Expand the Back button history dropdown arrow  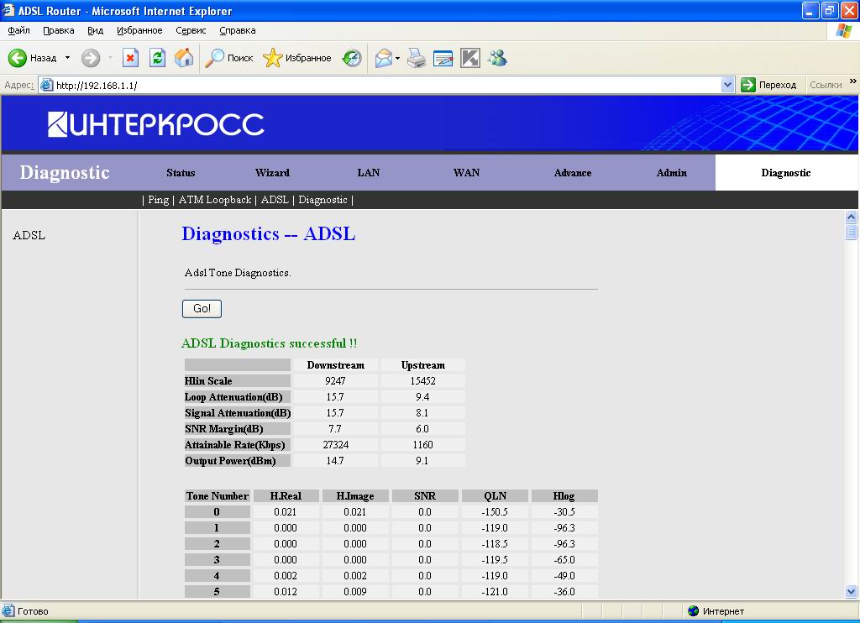pyautogui.click(x=68, y=58)
